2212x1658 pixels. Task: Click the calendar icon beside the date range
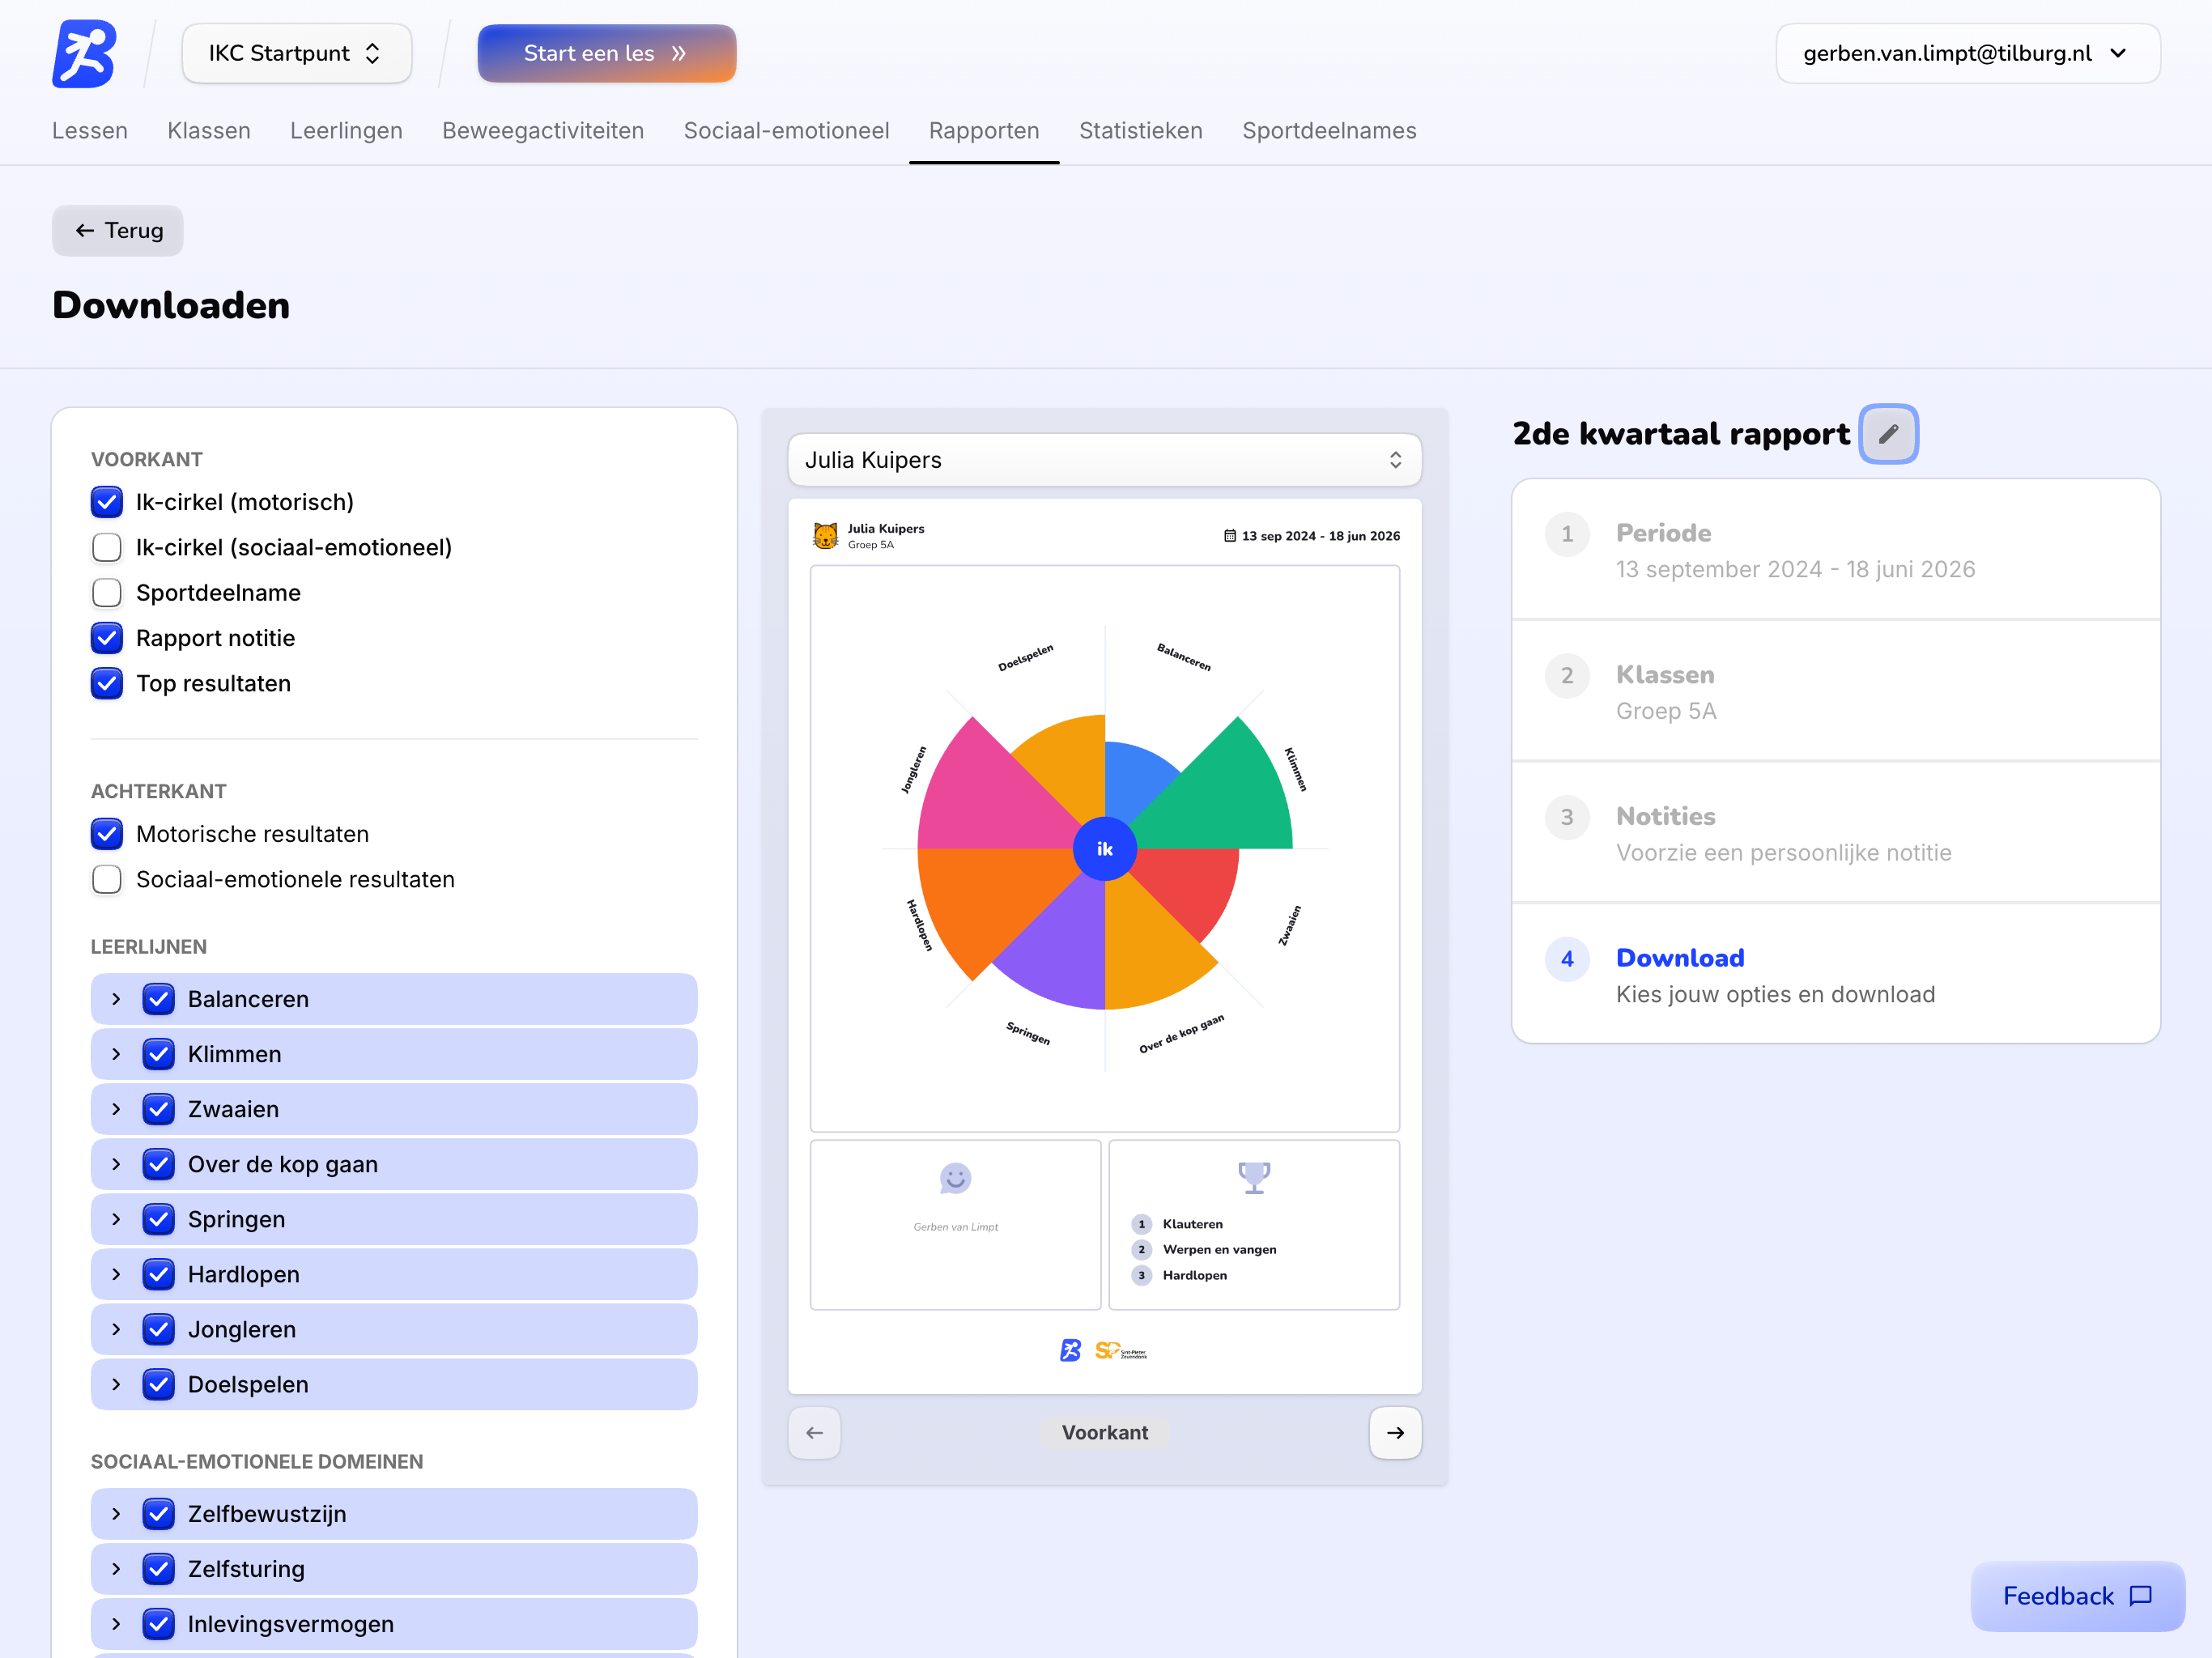pyautogui.click(x=1229, y=536)
